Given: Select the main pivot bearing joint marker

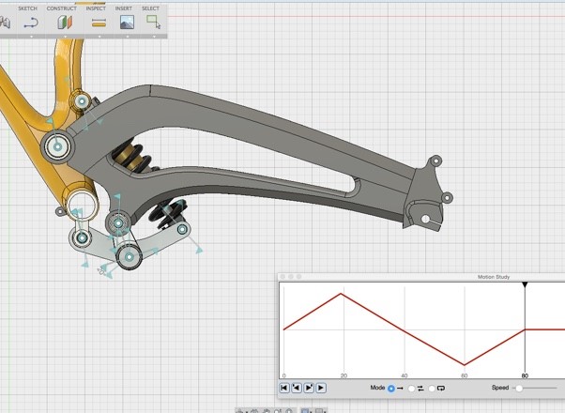Looking at the screenshot, I should [x=57, y=146].
